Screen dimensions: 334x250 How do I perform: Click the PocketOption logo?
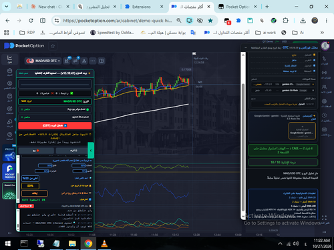point(24,46)
